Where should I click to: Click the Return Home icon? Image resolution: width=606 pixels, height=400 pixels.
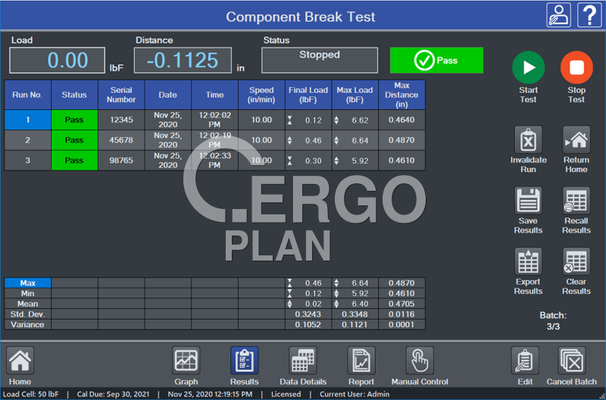576,140
